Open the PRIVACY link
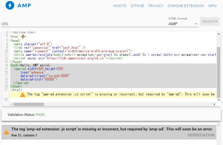Viewport: 223px width, 145px height. point(156,6)
